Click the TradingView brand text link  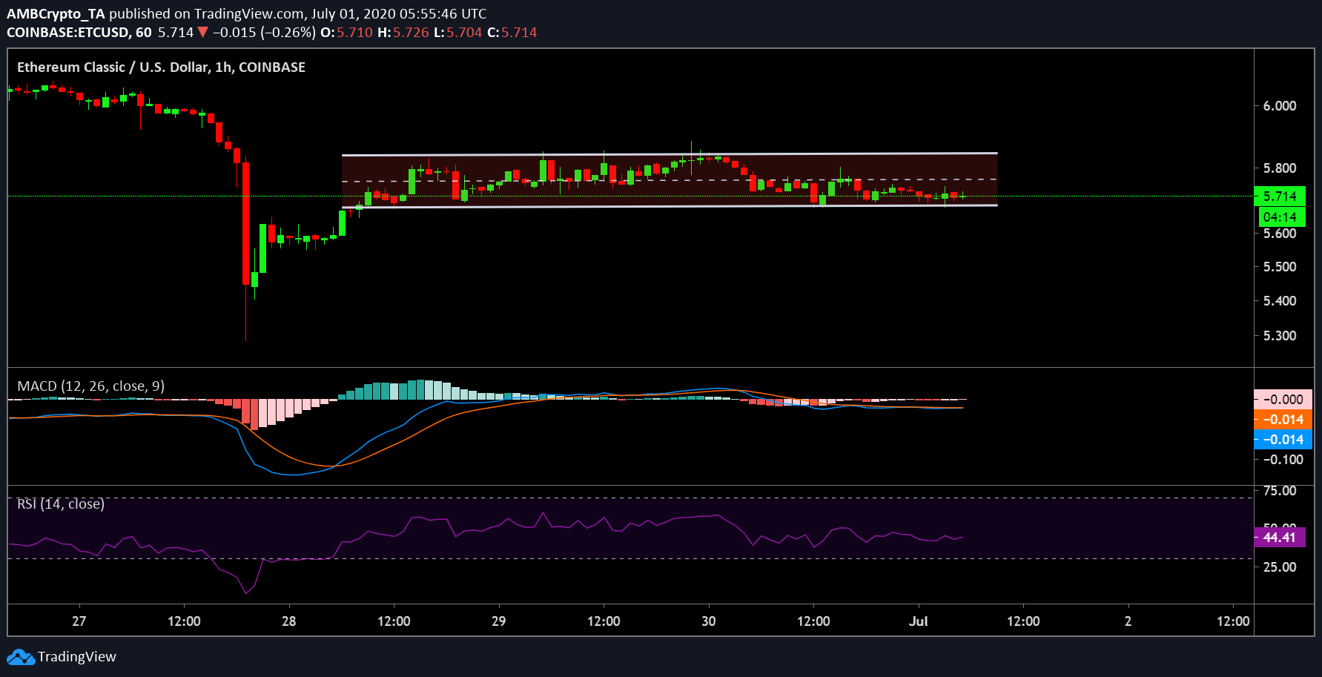click(x=77, y=657)
